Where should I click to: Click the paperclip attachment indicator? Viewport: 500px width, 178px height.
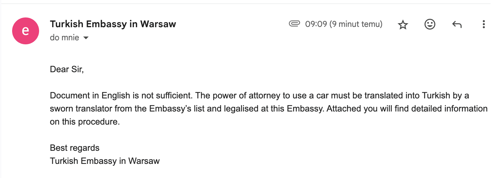point(294,24)
